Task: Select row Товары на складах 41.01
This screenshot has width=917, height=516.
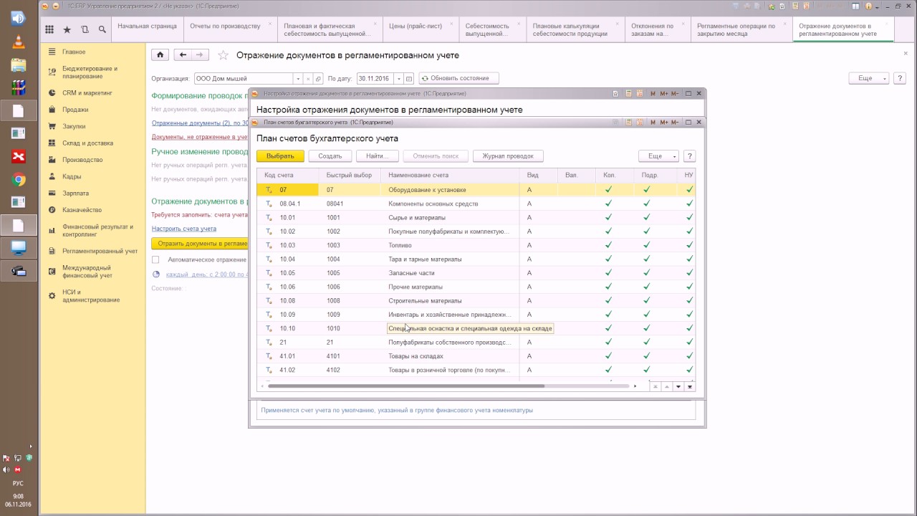Action: coord(475,356)
